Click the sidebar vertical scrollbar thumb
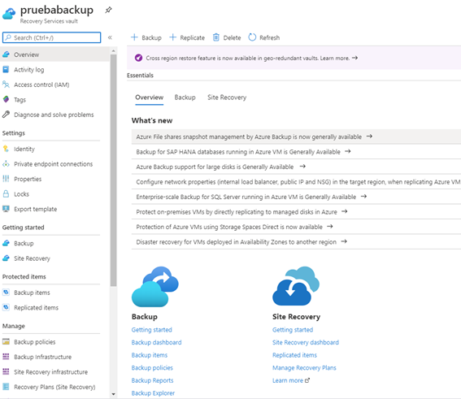 point(114,170)
